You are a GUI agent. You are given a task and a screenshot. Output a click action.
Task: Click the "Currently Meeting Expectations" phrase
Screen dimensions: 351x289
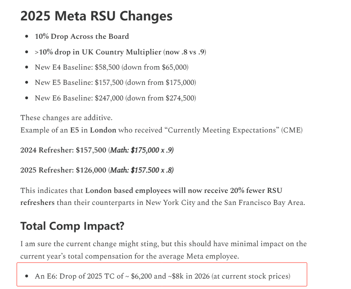[x=222, y=130]
